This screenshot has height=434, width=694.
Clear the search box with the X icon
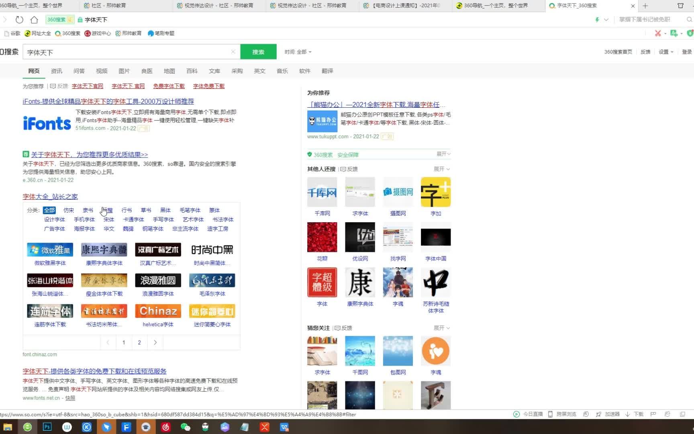(233, 51)
